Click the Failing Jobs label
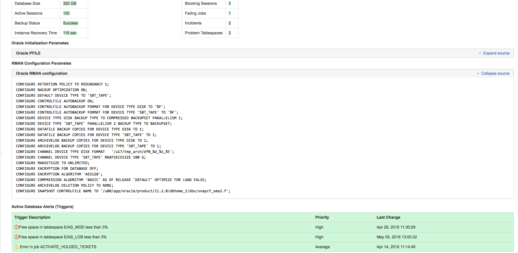This screenshot has width=518, height=253. coord(195,13)
